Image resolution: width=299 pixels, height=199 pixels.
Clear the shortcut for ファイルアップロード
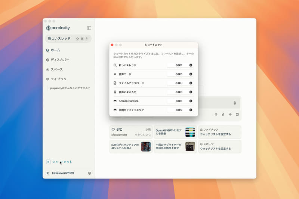click(x=191, y=83)
